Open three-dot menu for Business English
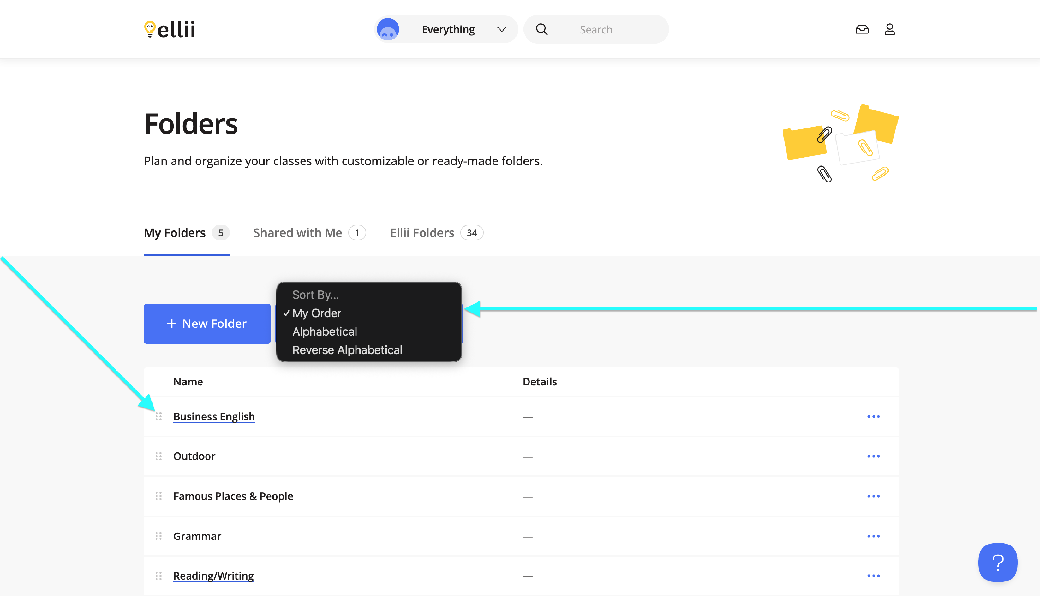 tap(873, 416)
